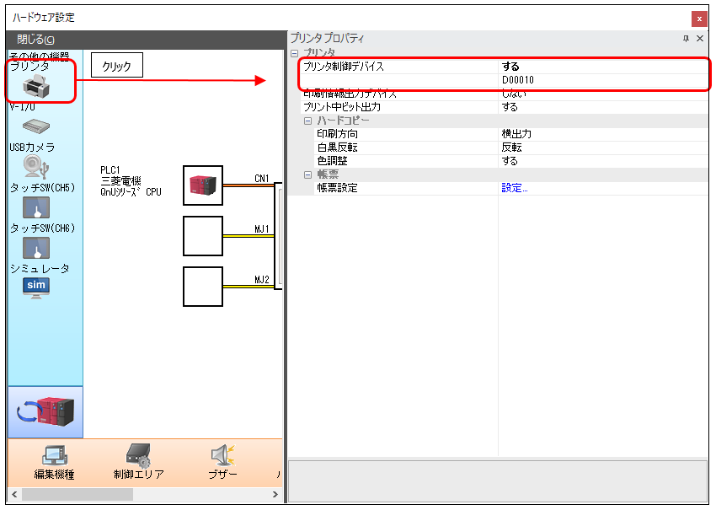Collapse the 帳票 section

[x=308, y=174]
